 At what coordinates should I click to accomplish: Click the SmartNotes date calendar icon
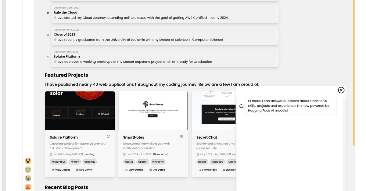pos(124,154)
